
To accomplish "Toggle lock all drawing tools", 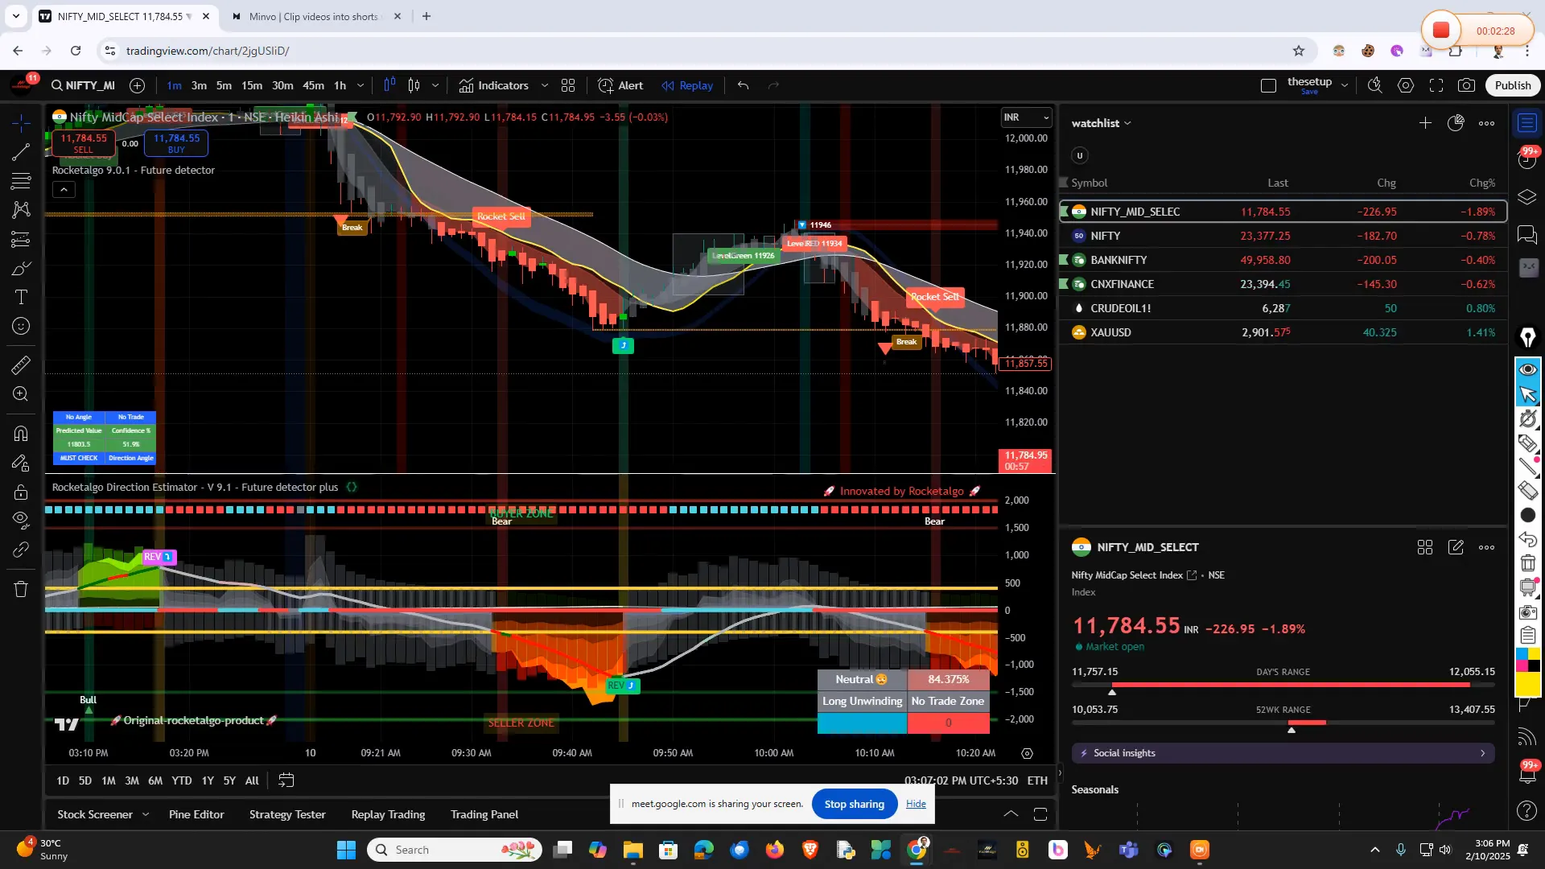I will click(x=21, y=492).
